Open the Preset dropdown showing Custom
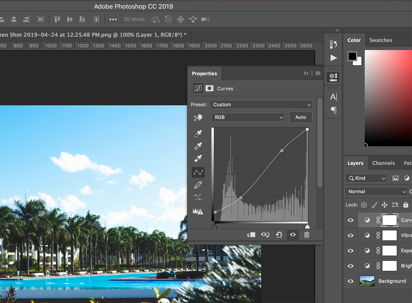Image resolution: width=412 pixels, height=303 pixels. tap(261, 105)
